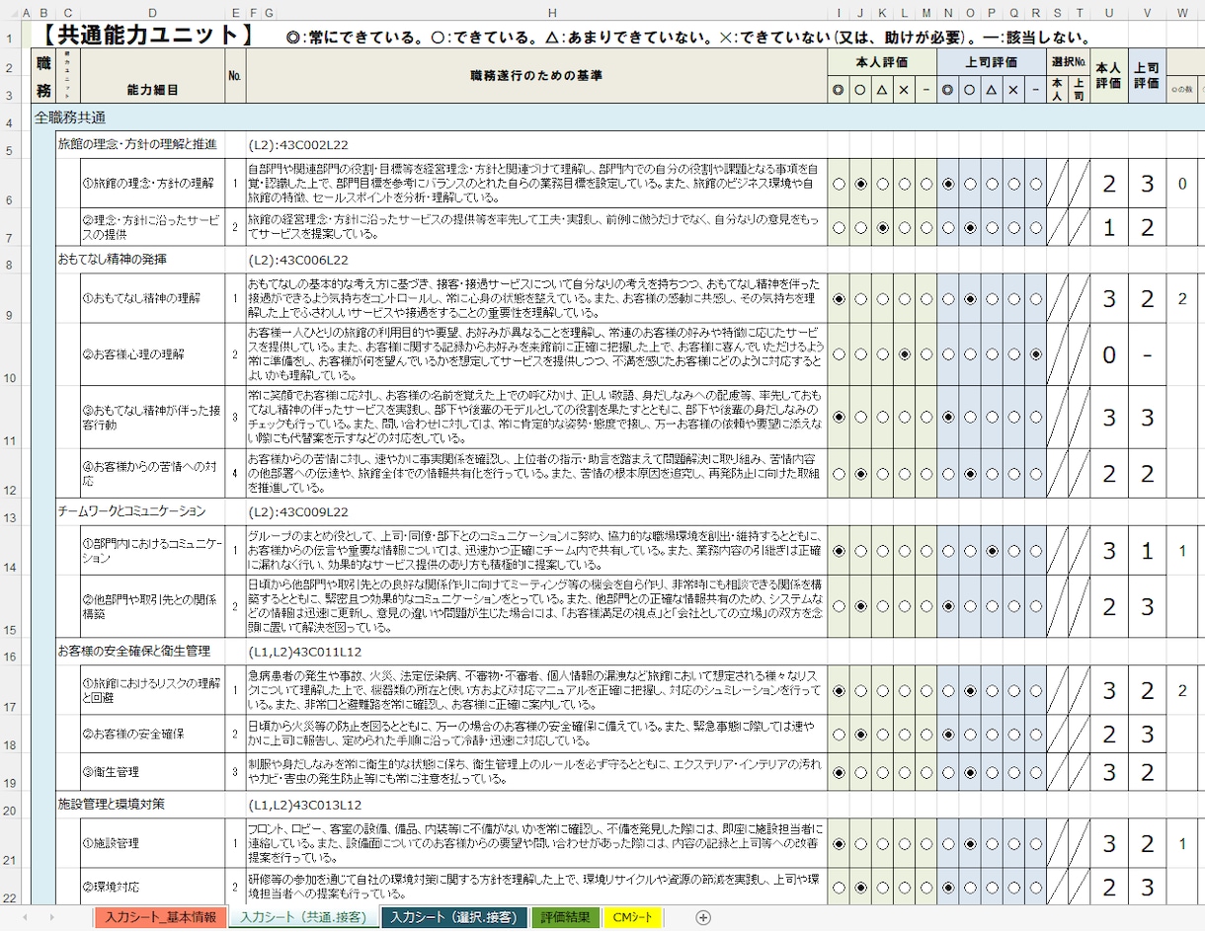Open the 入力シート（選択.接客） sheet tab

tap(453, 918)
